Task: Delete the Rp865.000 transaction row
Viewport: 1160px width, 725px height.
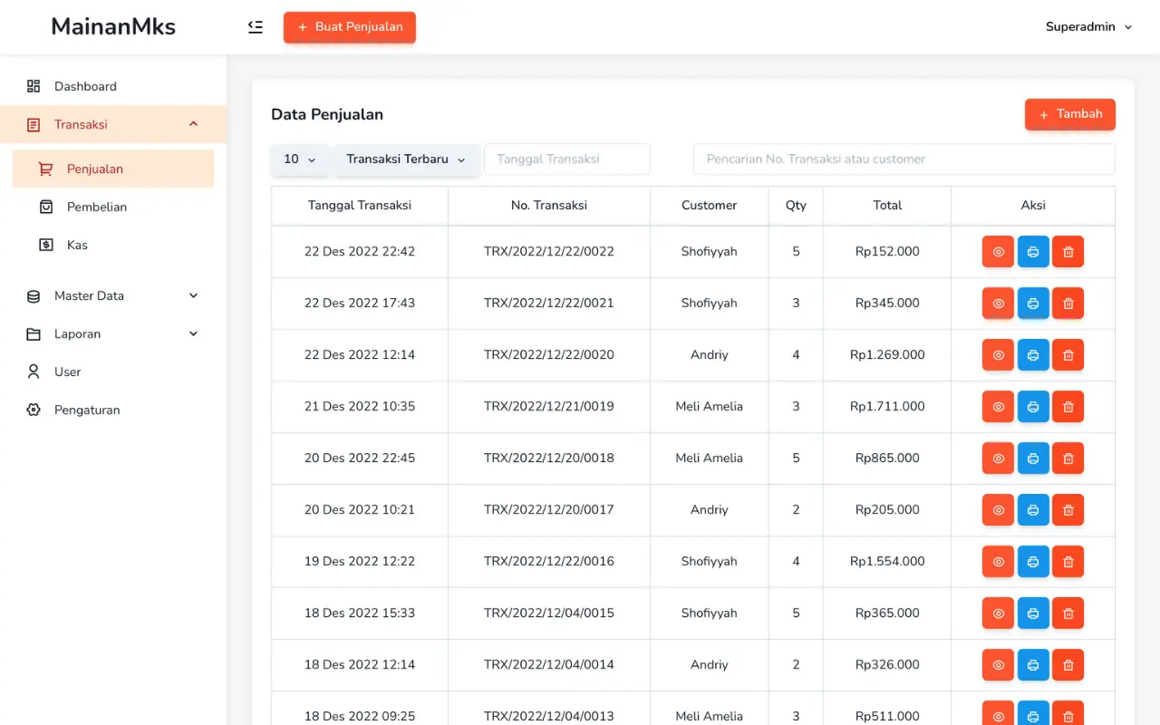Action: coord(1068,459)
